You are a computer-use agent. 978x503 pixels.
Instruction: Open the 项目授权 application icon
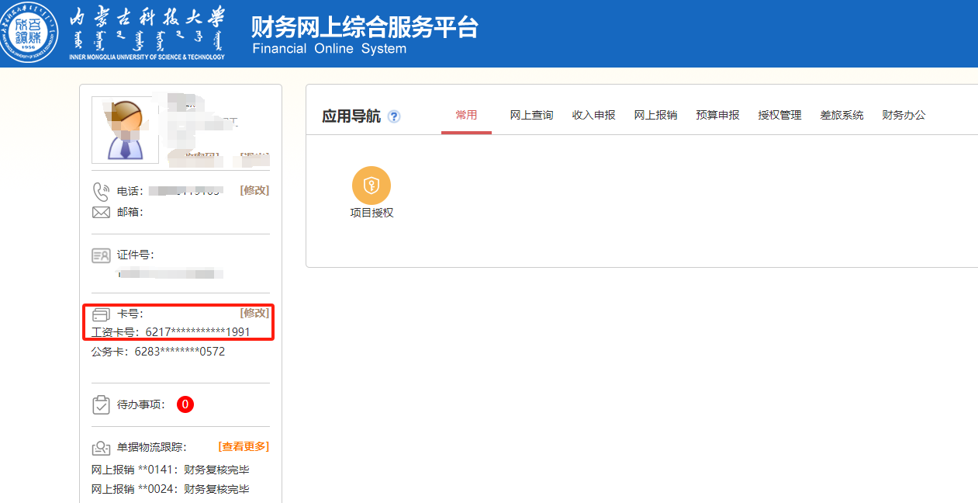click(x=372, y=186)
